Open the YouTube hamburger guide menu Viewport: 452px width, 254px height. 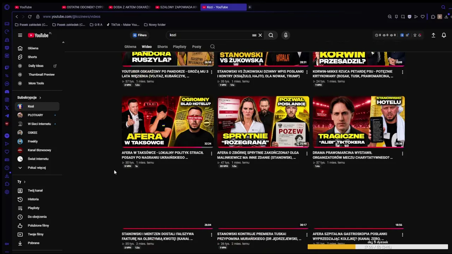pyautogui.click(x=20, y=35)
